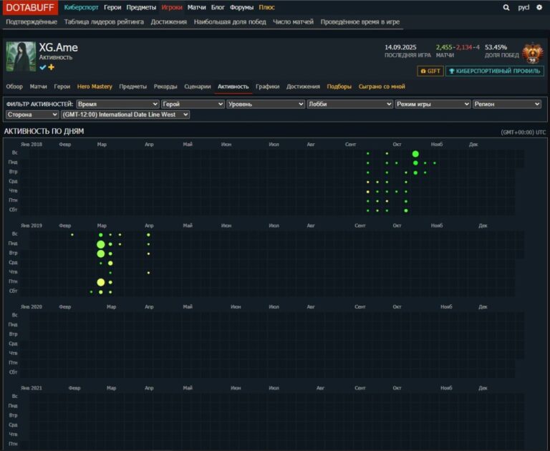Open the Киберспорт menu item
Viewport: 550px width, 451px height.
coord(82,7)
